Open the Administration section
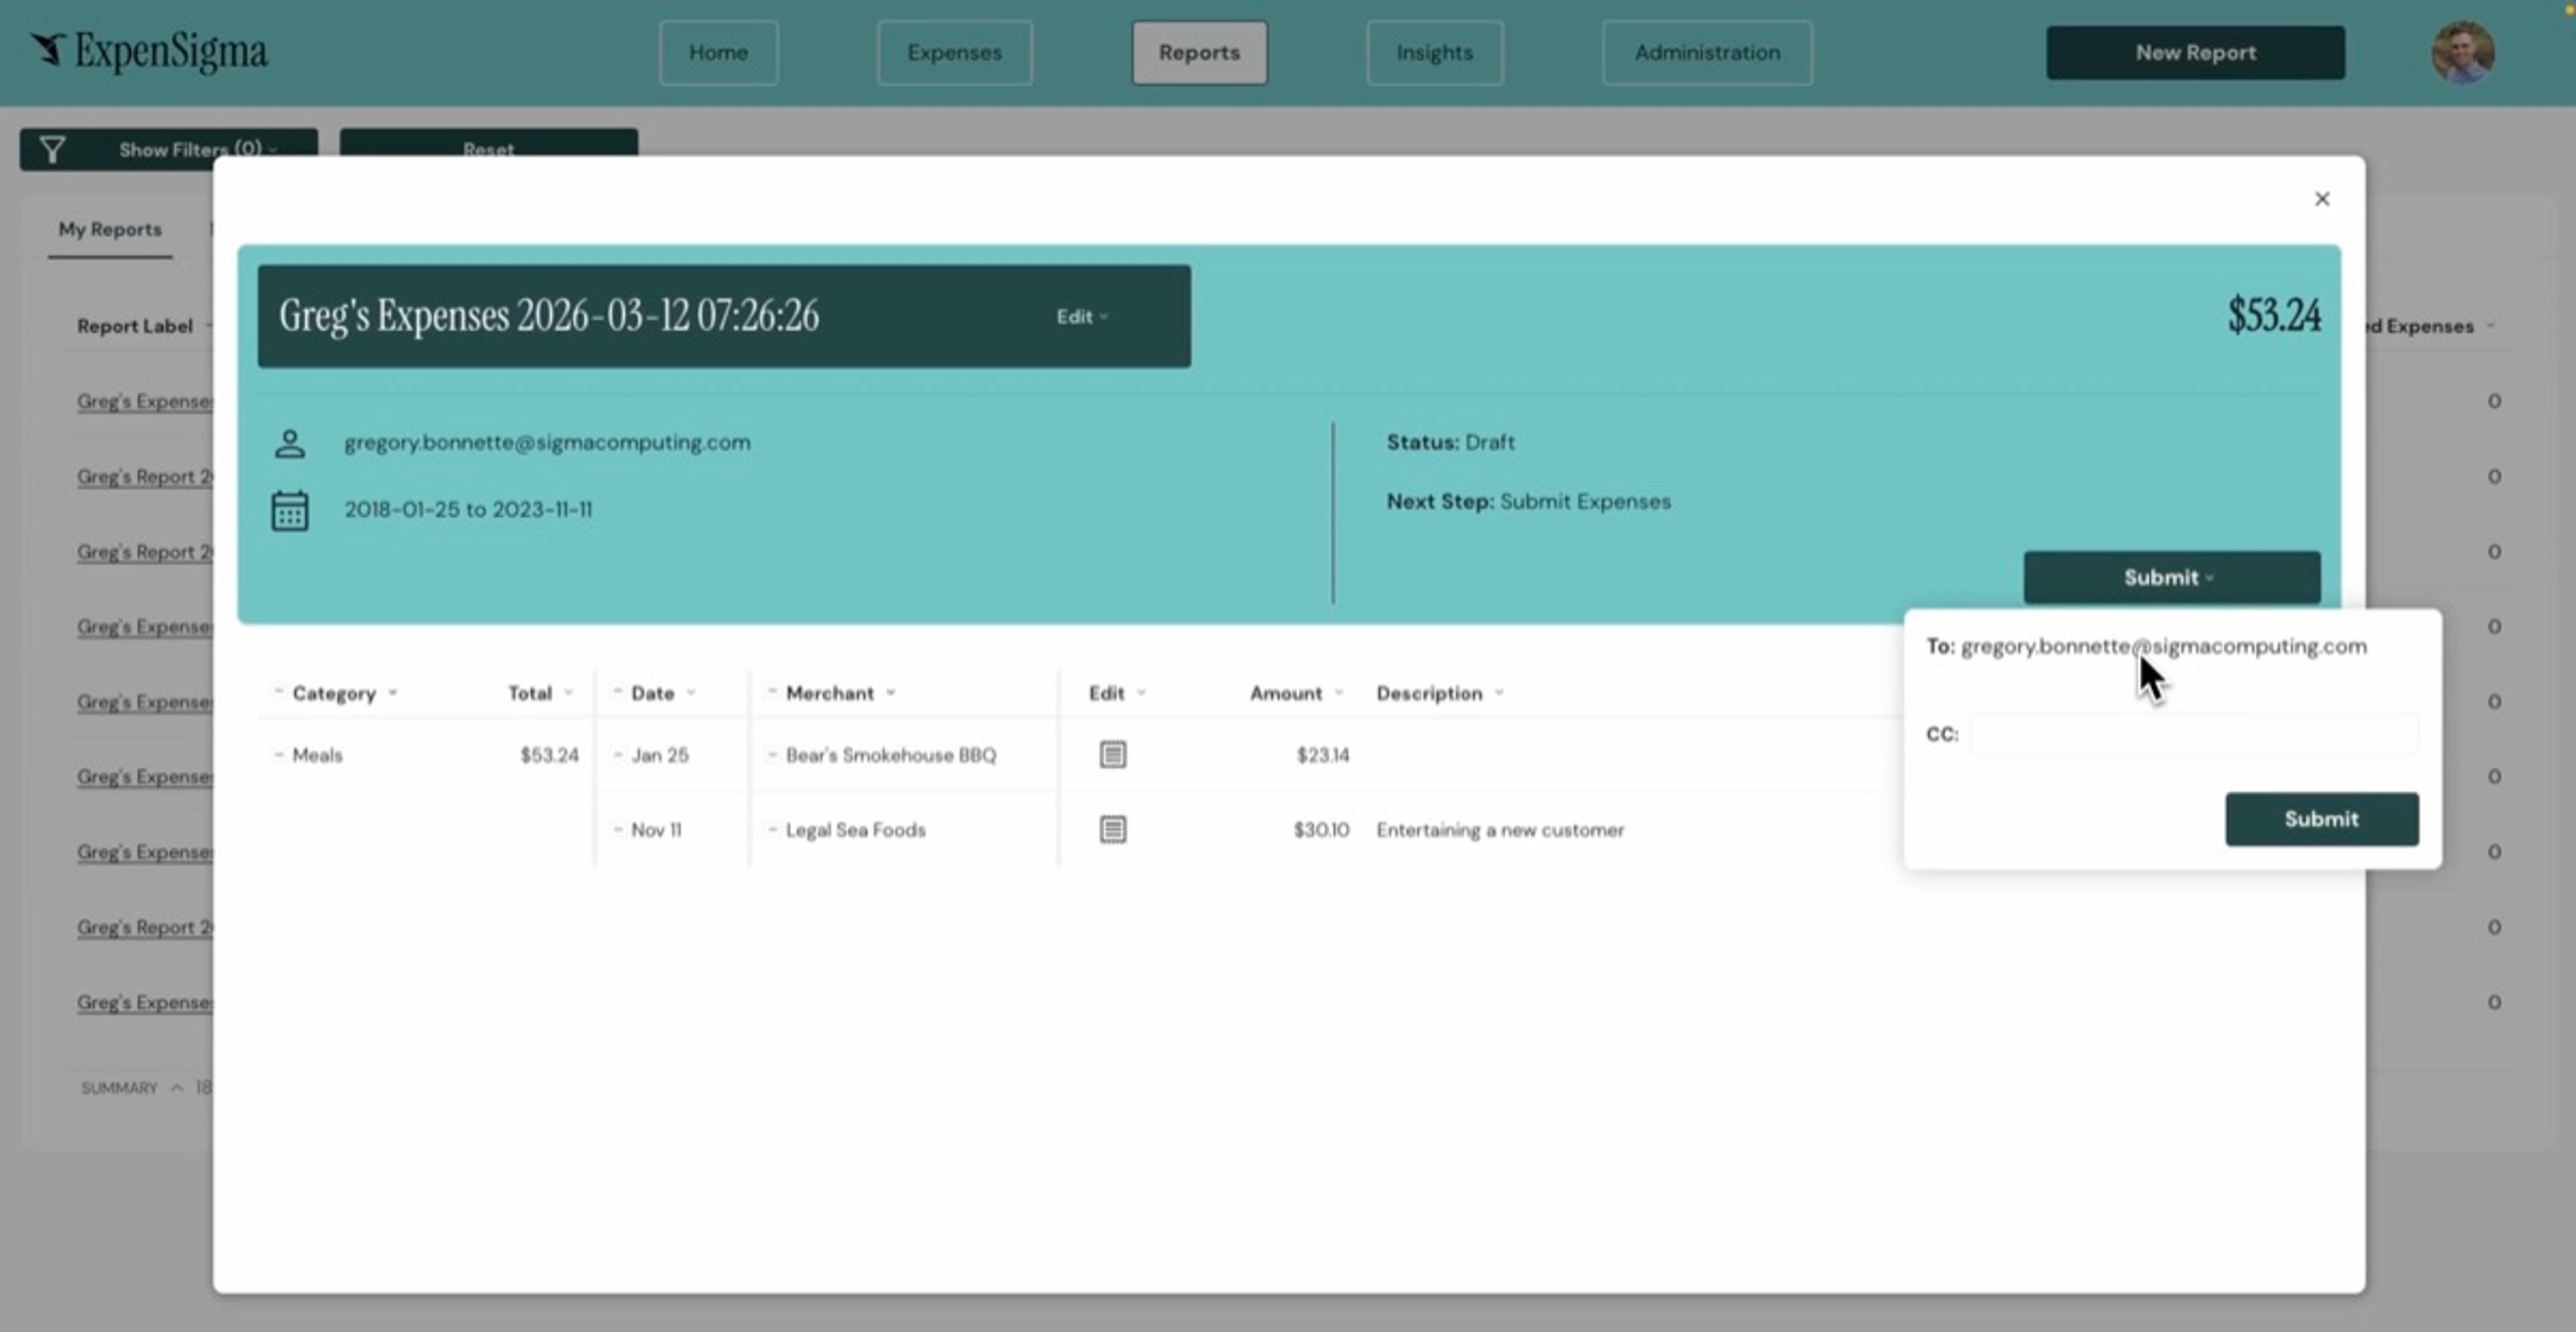This screenshot has height=1332, width=2576. click(x=1707, y=53)
